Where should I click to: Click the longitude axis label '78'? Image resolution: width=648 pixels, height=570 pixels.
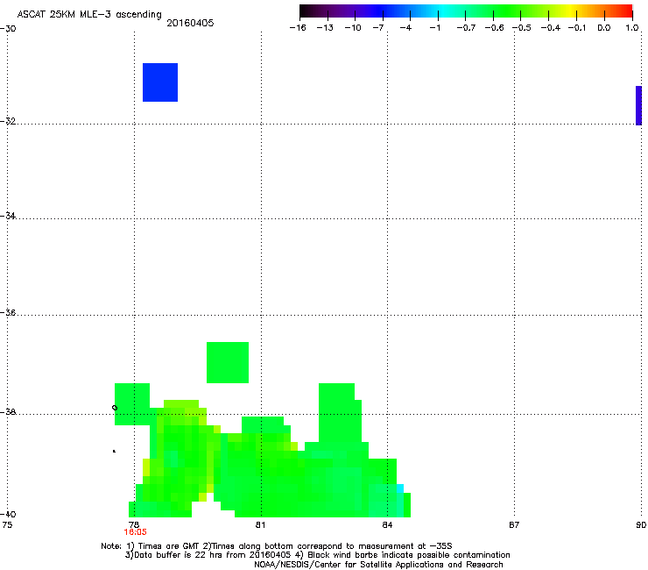[x=134, y=525]
